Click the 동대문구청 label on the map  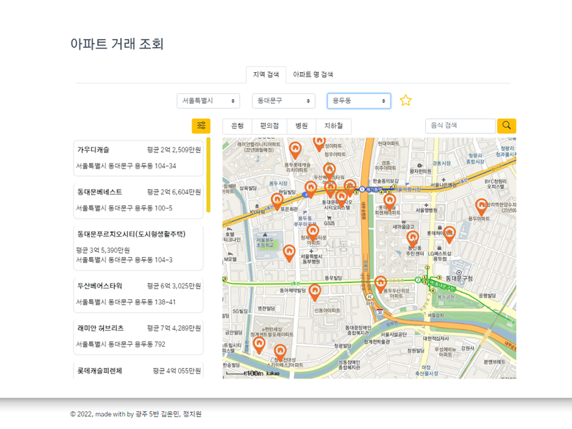point(459,278)
